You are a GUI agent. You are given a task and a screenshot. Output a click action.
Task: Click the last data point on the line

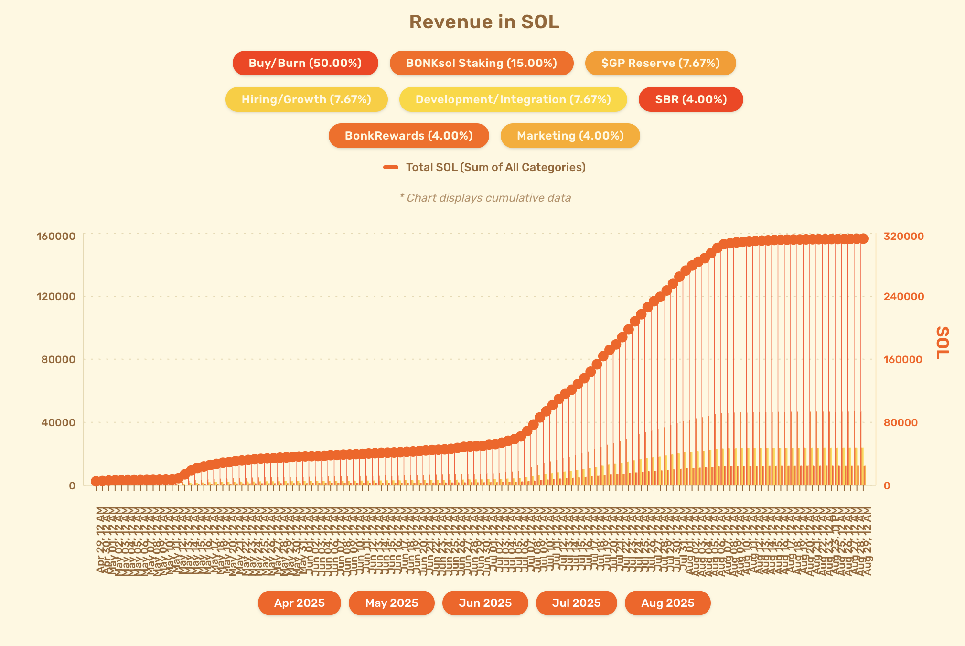(x=863, y=239)
